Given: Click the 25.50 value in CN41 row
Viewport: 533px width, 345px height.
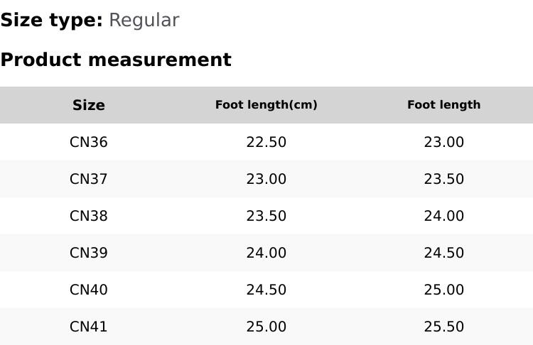Looking at the screenshot, I should pos(444,327).
